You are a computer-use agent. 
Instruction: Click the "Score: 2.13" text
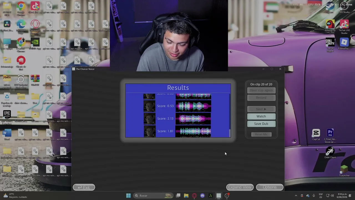[165, 119]
